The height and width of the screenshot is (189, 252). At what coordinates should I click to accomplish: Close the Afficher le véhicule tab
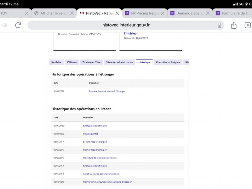(72, 13)
